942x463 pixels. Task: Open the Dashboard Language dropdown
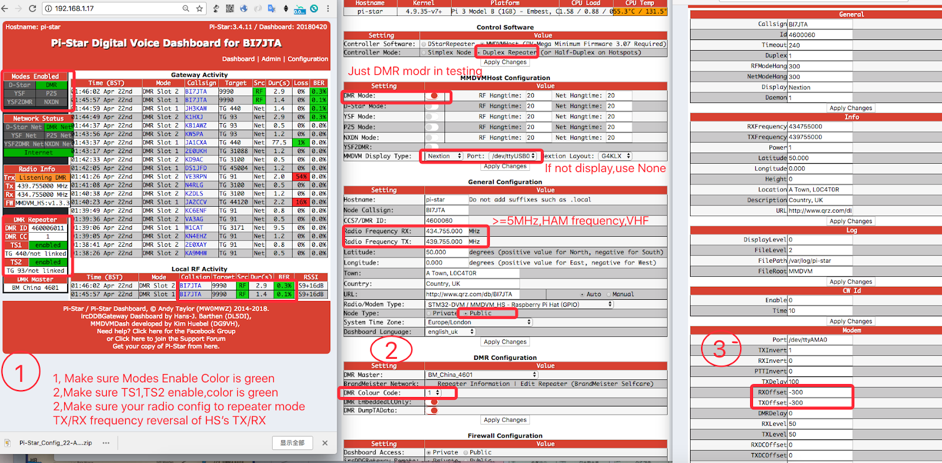click(x=450, y=332)
